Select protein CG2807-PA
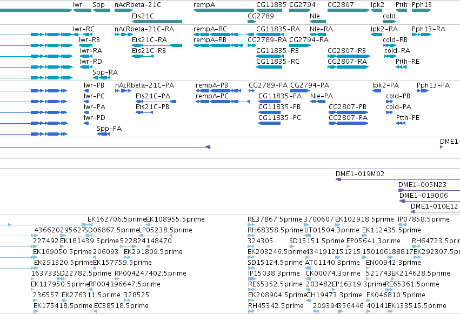 pos(348,123)
